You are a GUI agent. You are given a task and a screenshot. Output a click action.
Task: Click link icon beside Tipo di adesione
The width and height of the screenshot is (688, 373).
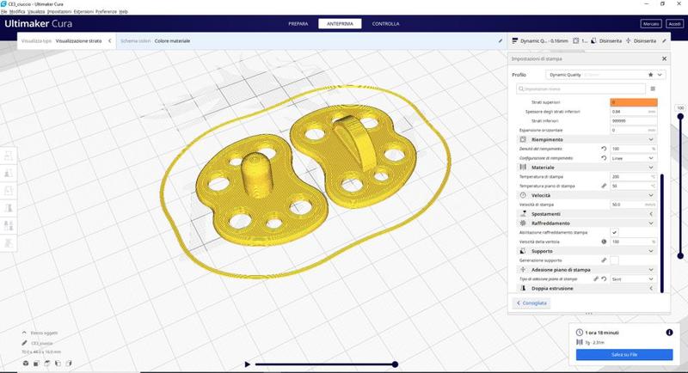[x=596, y=278]
